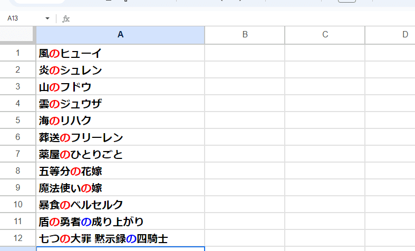Select row 1 header
This screenshot has height=251, width=415.
(18, 53)
